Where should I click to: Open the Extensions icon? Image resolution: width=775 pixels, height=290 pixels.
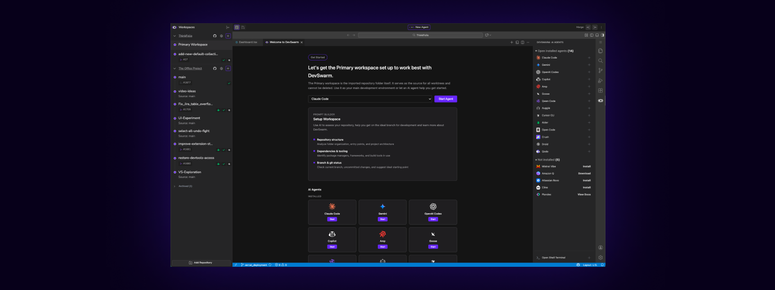click(x=600, y=90)
